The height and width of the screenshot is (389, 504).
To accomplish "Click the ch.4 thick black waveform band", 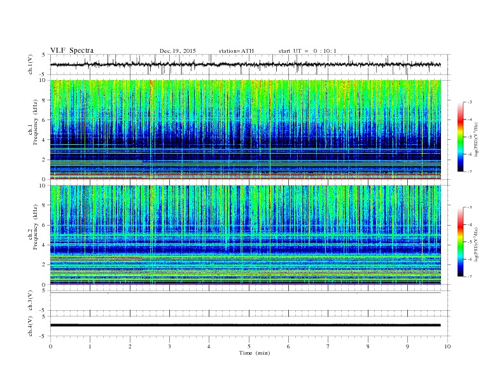I will click(245, 325).
